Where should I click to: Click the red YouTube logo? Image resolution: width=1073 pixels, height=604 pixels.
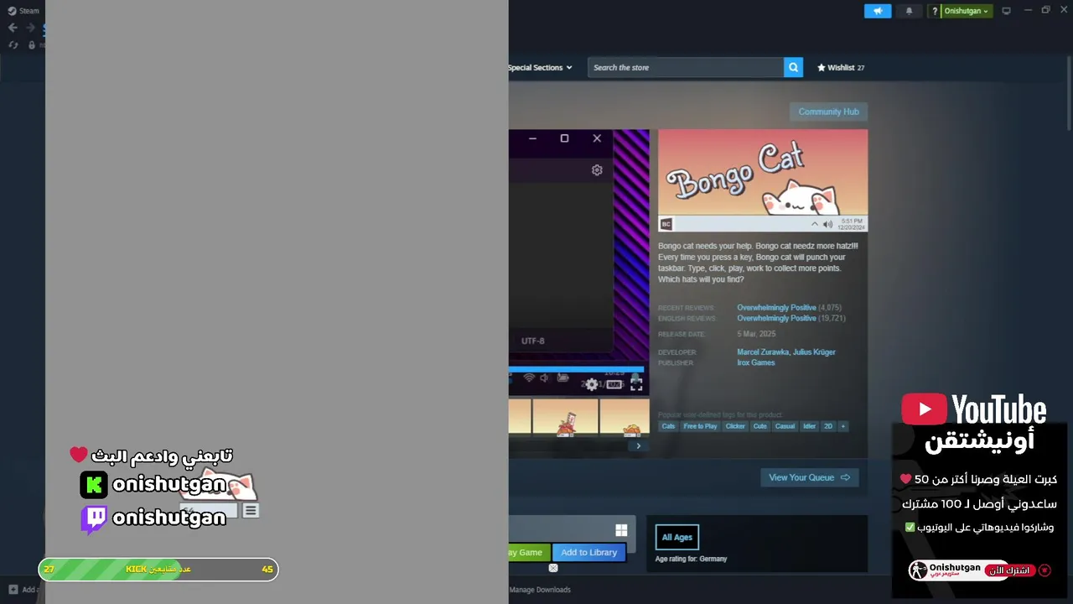[924, 409]
